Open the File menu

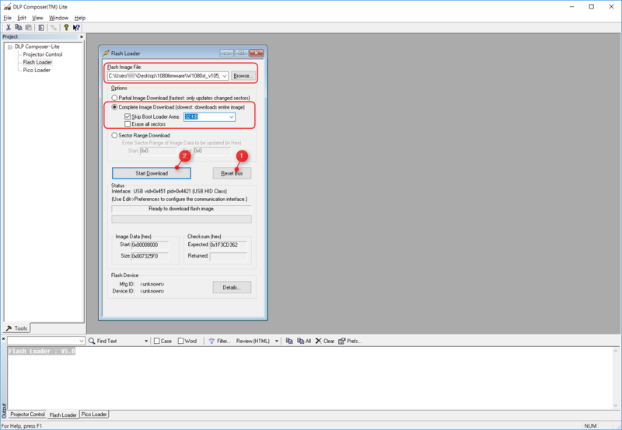pos(8,18)
